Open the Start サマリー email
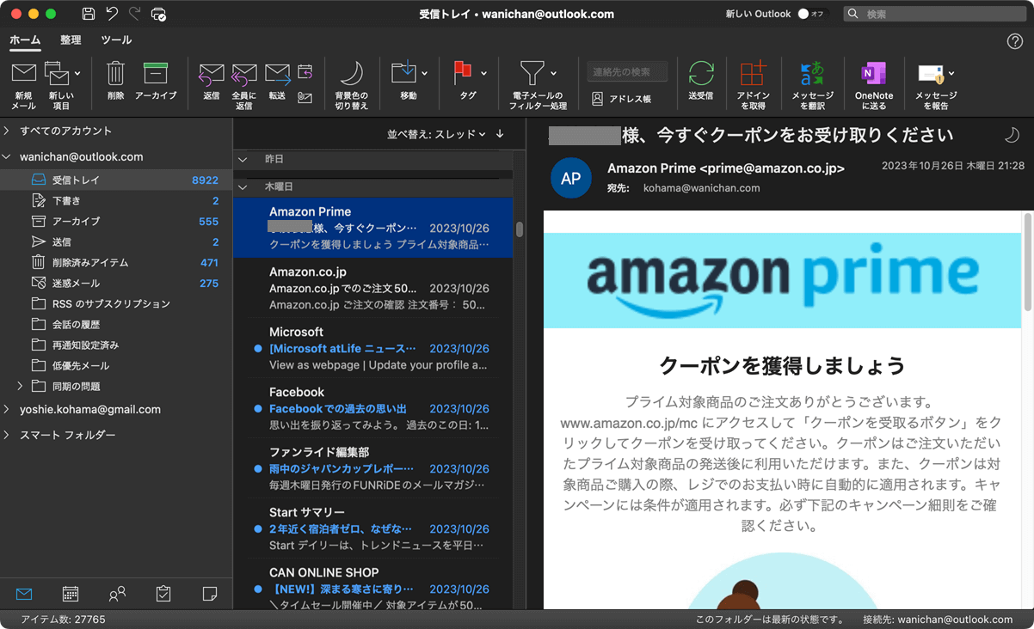The width and height of the screenshot is (1034, 629). (373, 528)
